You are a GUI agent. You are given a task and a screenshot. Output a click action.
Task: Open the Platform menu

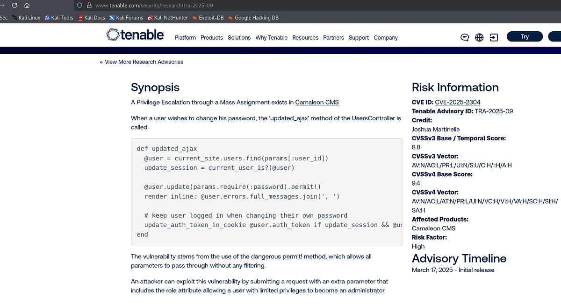click(185, 38)
